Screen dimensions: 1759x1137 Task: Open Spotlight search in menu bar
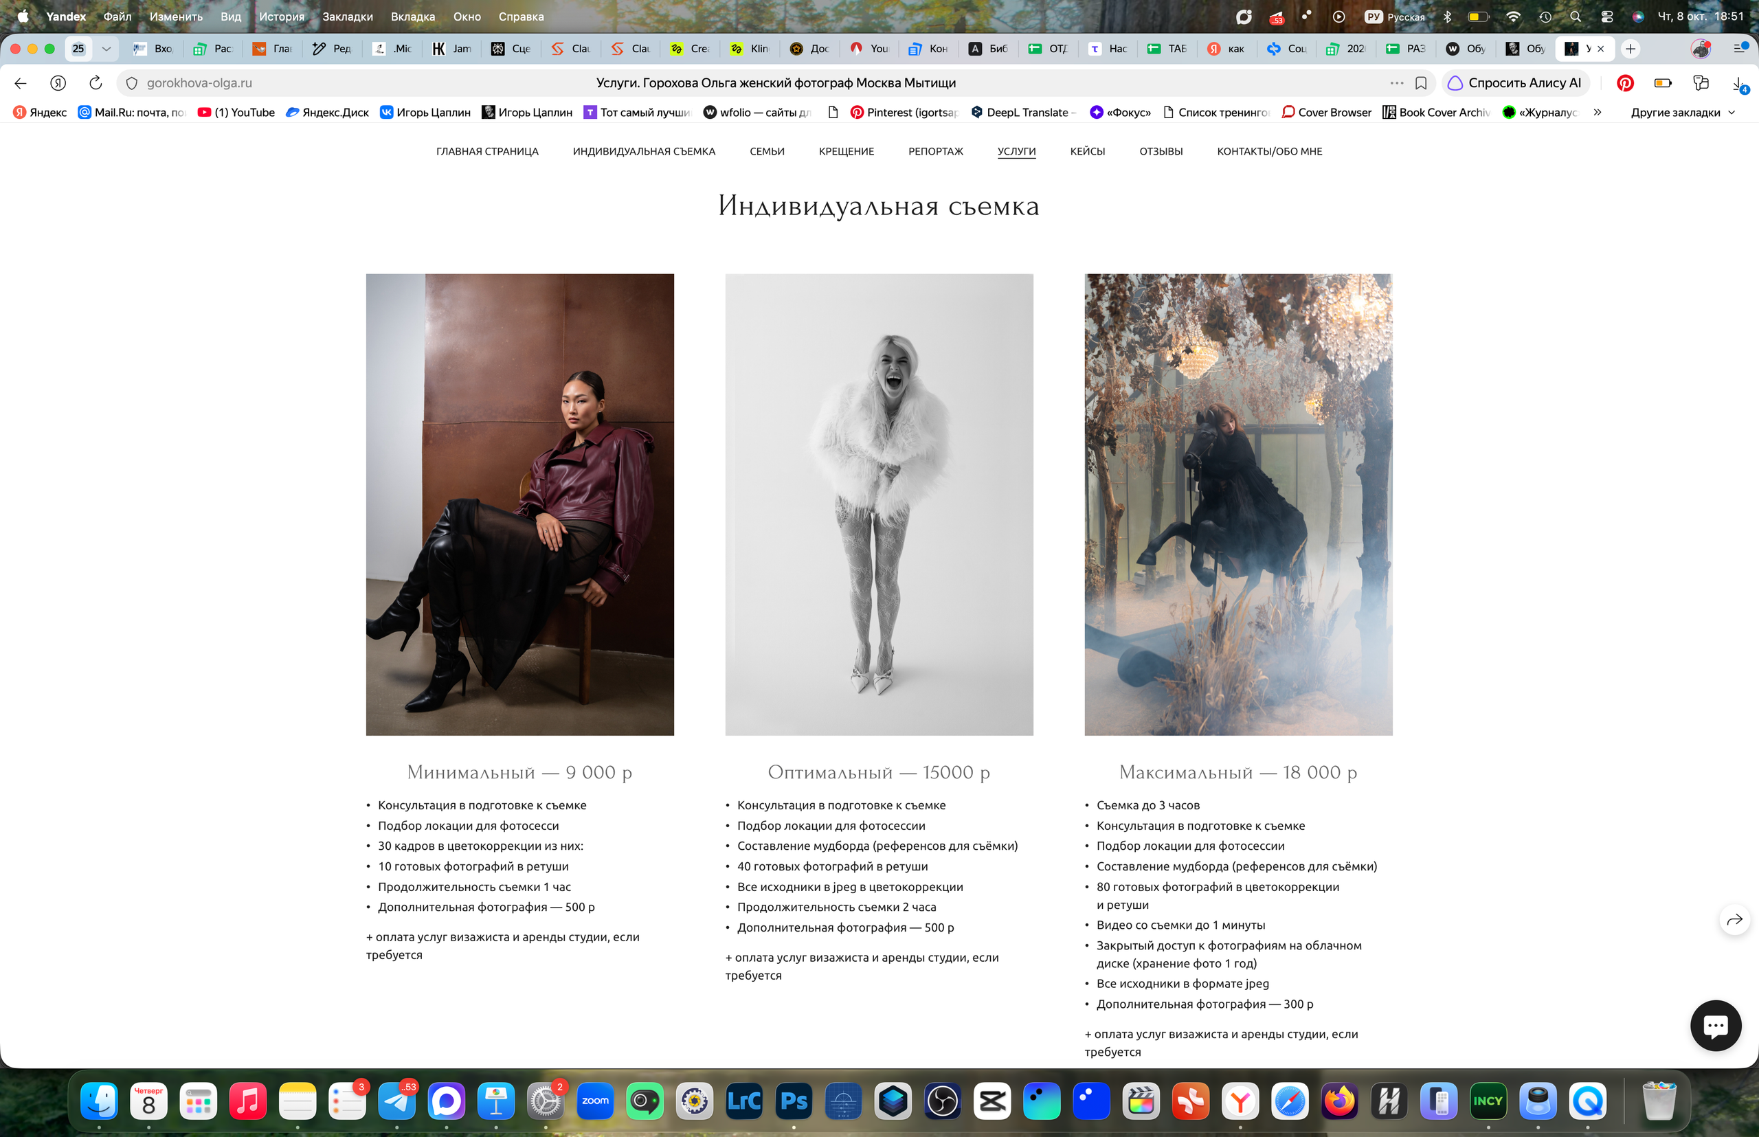[1575, 16]
